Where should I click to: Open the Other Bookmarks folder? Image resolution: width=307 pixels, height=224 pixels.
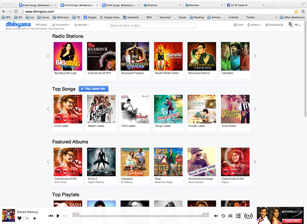click(x=292, y=17)
